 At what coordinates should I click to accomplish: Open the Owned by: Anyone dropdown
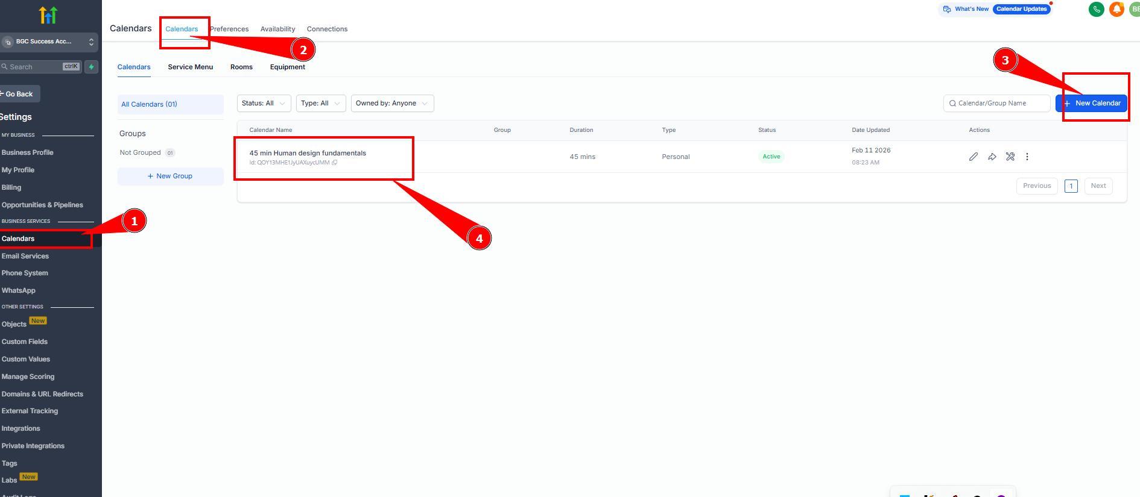(391, 104)
